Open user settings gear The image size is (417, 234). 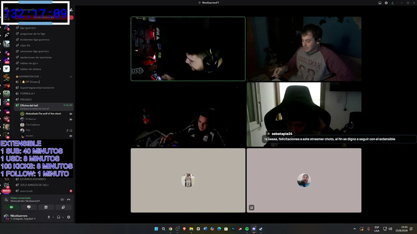[x=68, y=217]
